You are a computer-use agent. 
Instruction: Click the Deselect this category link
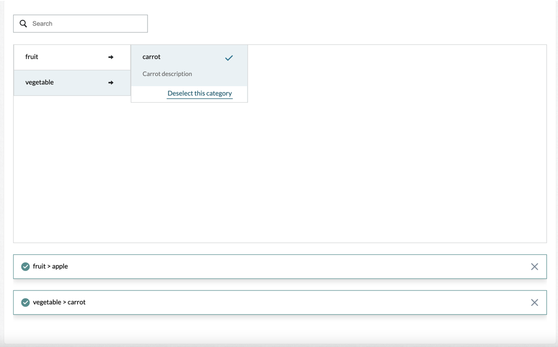click(x=200, y=93)
